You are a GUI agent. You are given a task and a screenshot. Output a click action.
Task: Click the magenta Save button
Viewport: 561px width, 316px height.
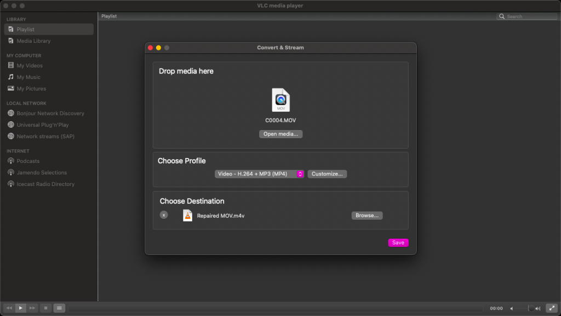pos(398,242)
